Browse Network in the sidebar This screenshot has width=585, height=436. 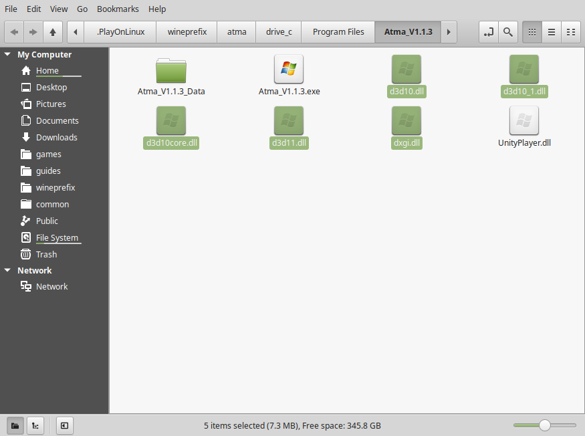[51, 287]
